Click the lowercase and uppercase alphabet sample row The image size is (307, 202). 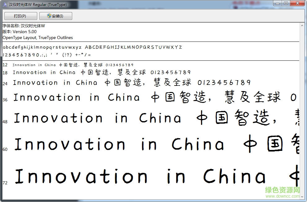[92, 47]
